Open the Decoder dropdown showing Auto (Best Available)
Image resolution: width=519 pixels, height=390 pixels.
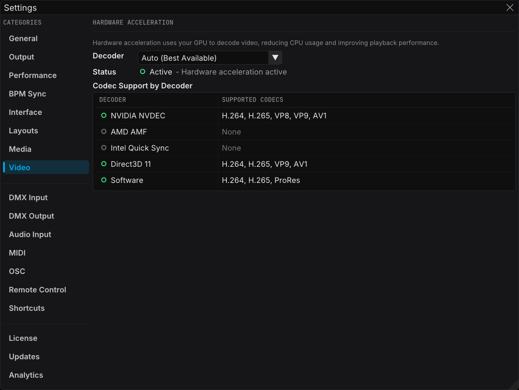tap(210, 58)
